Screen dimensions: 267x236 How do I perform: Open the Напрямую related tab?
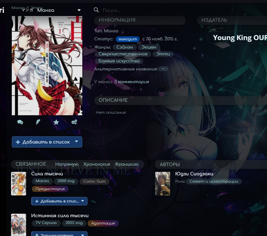pyautogui.click(x=67, y=164)
